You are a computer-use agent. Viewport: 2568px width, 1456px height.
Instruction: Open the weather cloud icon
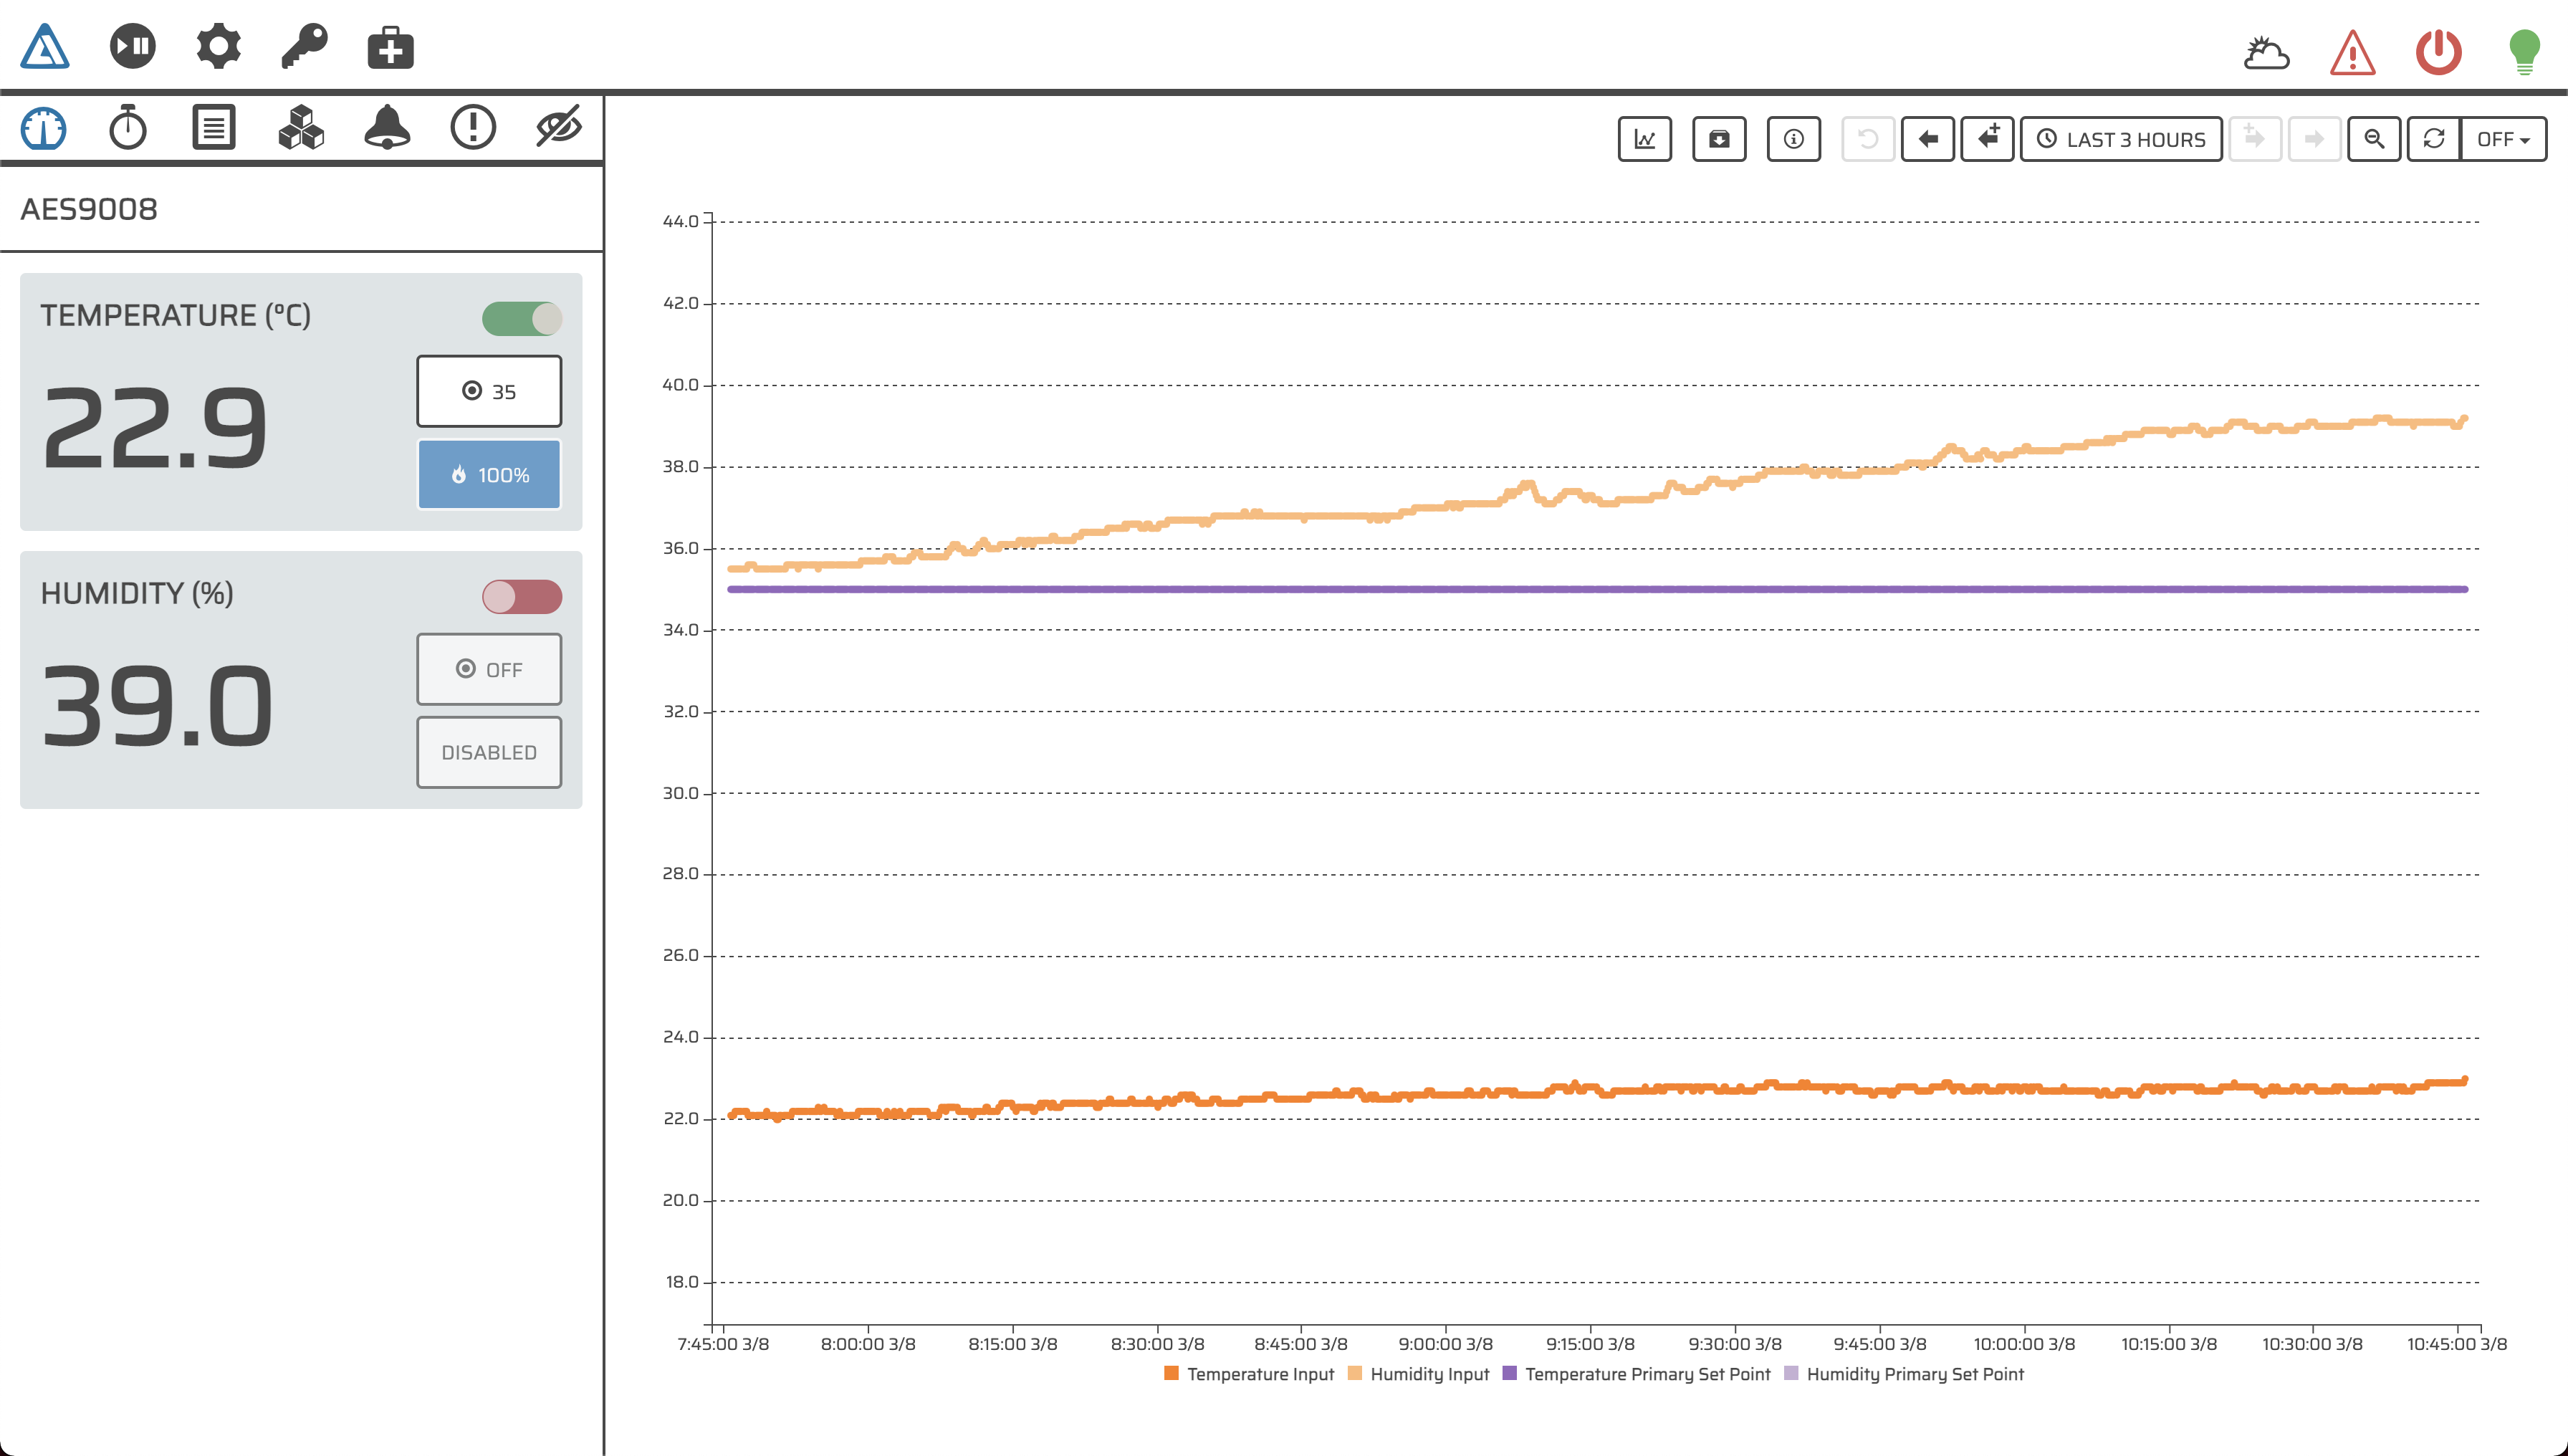pos(2266,52)
